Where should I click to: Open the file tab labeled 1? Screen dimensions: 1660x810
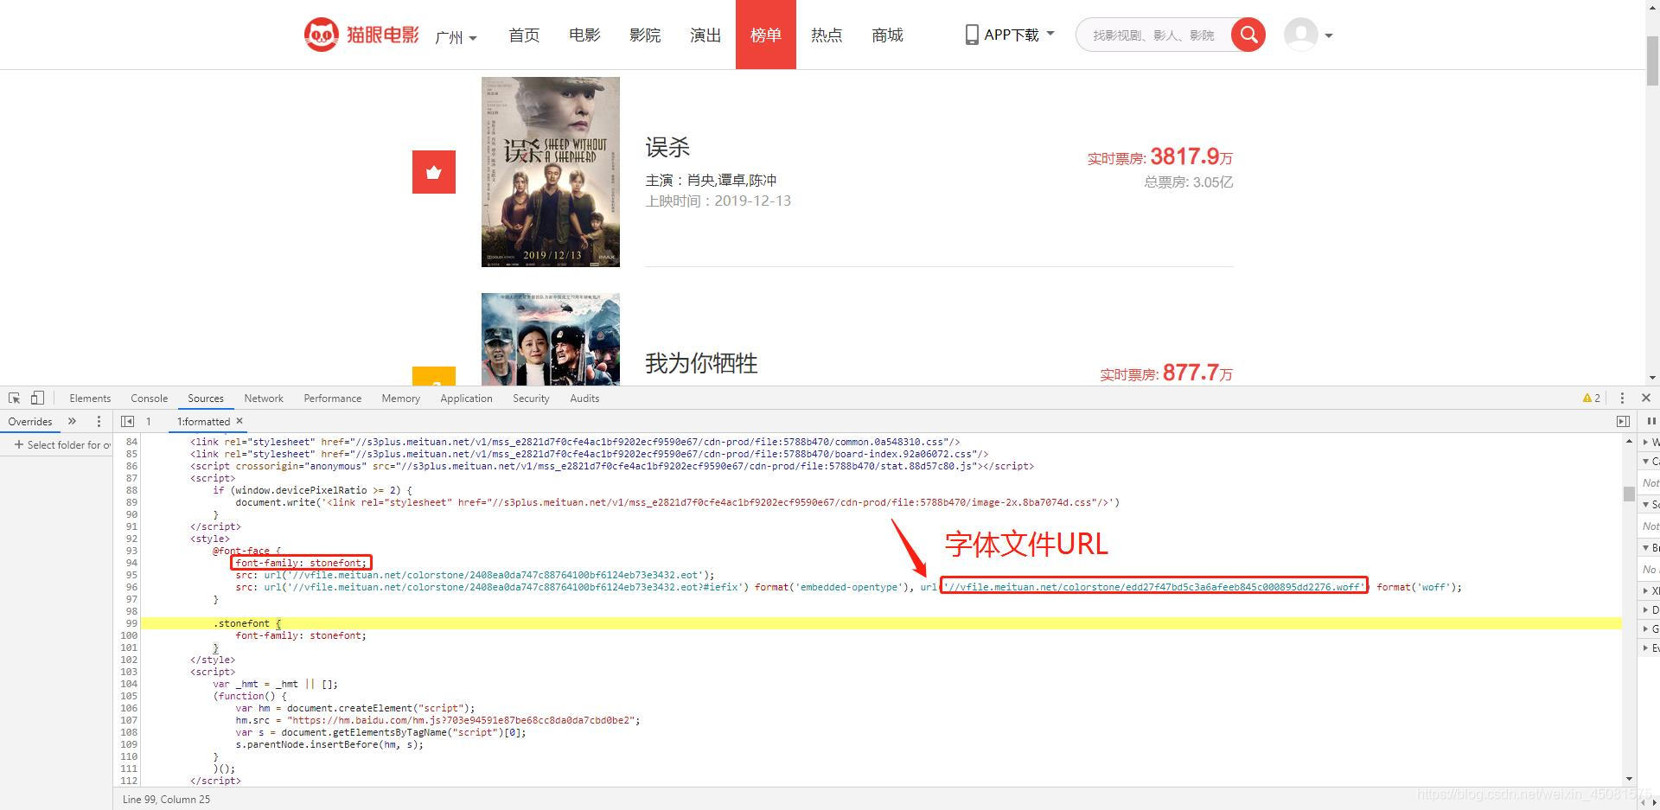[149, 421]
